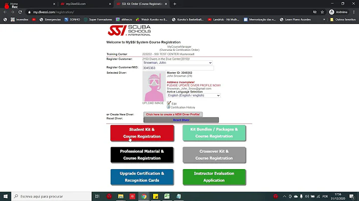Open Excel from the taskbar
359x201 pixels.
tap(167, 197)
